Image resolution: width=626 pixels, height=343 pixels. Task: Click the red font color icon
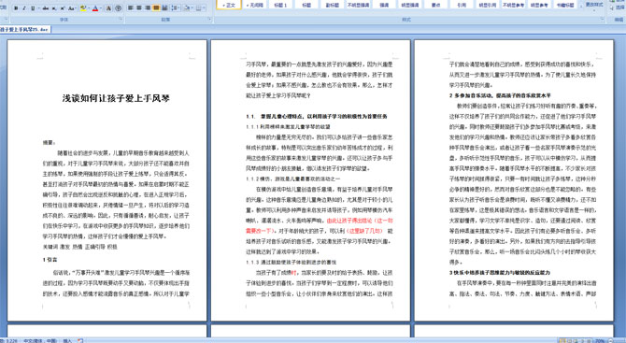95,8
